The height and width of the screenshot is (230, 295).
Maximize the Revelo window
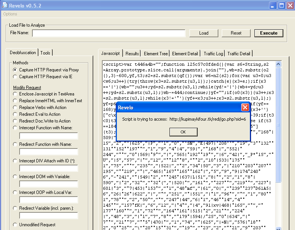point(281,5)
